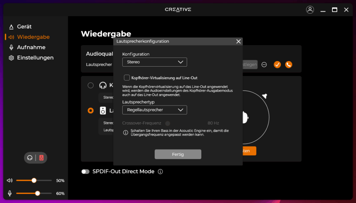The width and height of the screenshot is (356, 203).
Task: Open the Konfiguration Stereo dropdown
Action: (x=154, y=62)
